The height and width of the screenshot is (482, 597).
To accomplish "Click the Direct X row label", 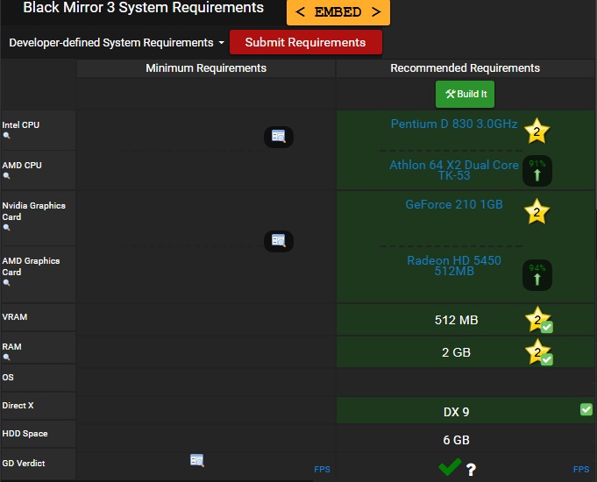I will pos(18,406).
